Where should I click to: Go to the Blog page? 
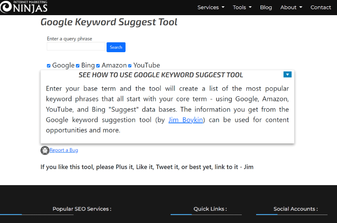point(266,7)
